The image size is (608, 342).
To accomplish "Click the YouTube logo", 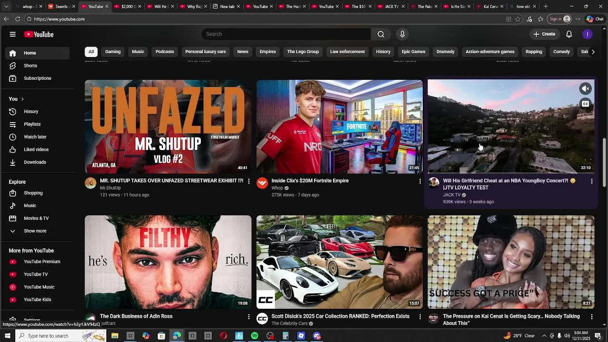I will pyautogui.click(x=39, y=34).
